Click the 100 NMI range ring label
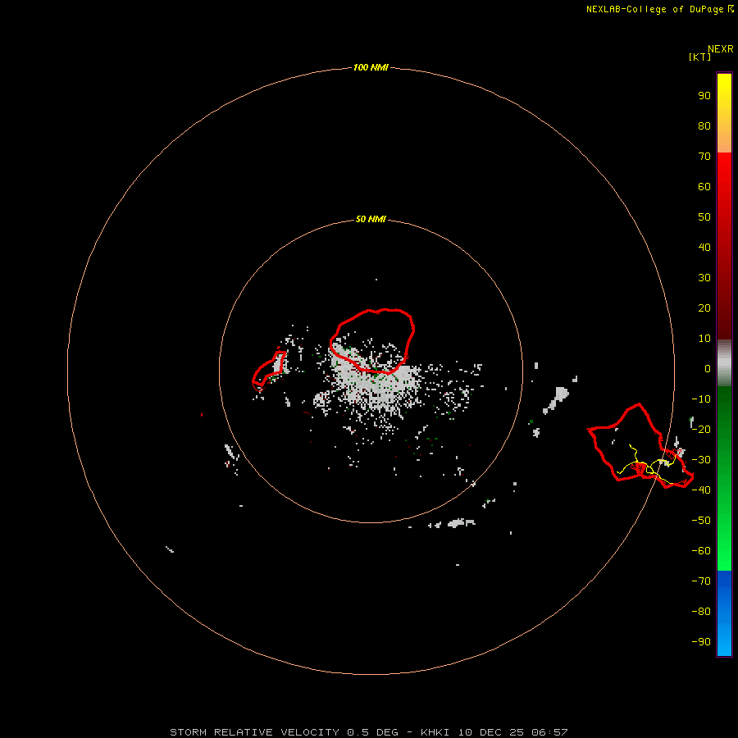 (371, 68)
